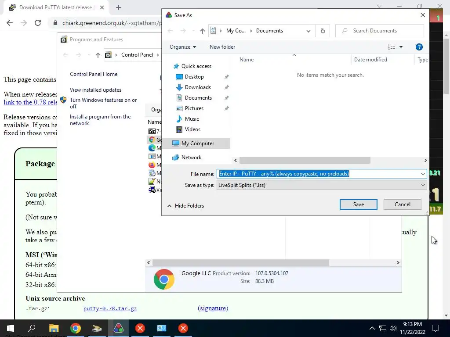Open File Explorer from the taskbar
The height and width of the screenshot is (337, 450).
click(54, 328)
